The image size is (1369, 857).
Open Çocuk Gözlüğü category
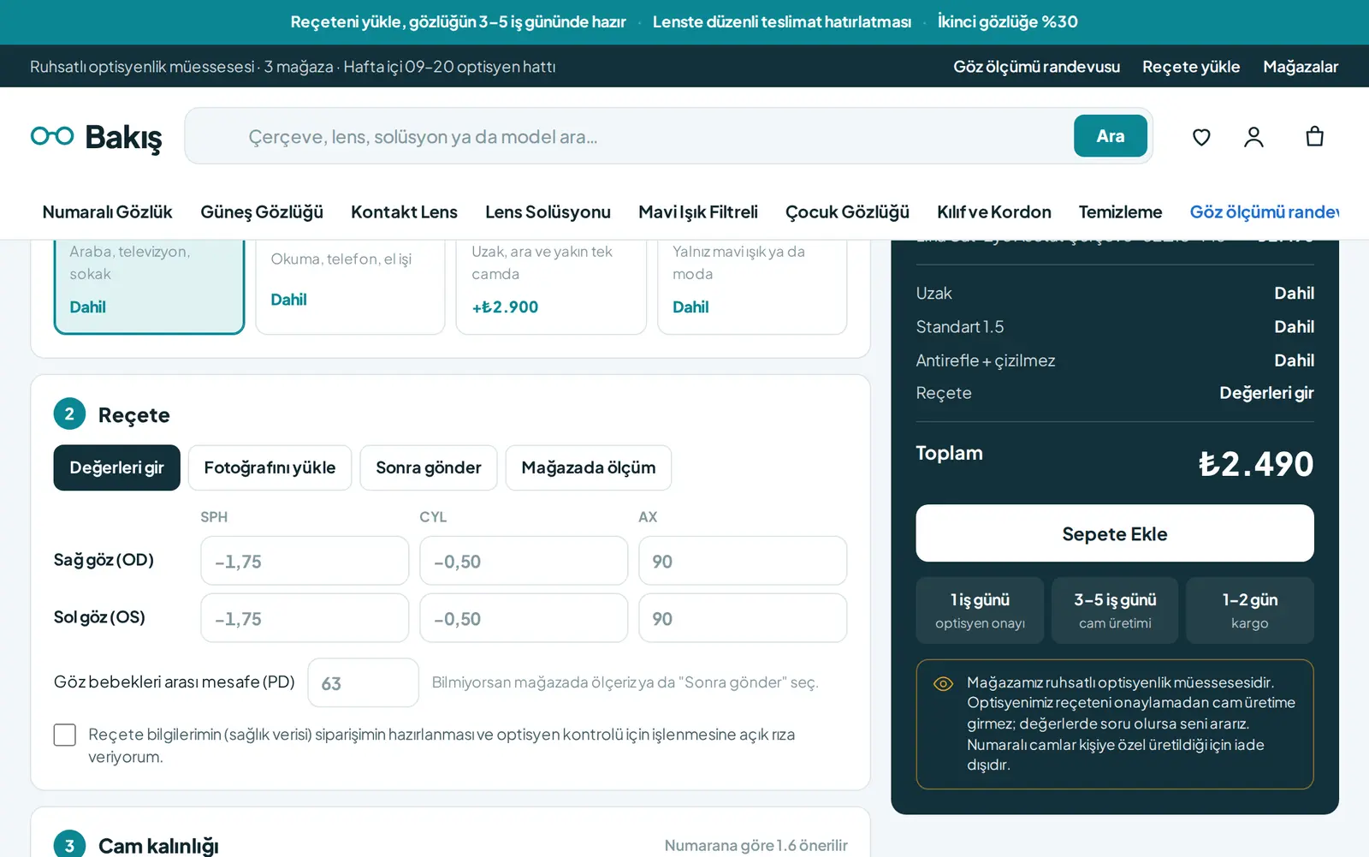click(x=847, y=211)
